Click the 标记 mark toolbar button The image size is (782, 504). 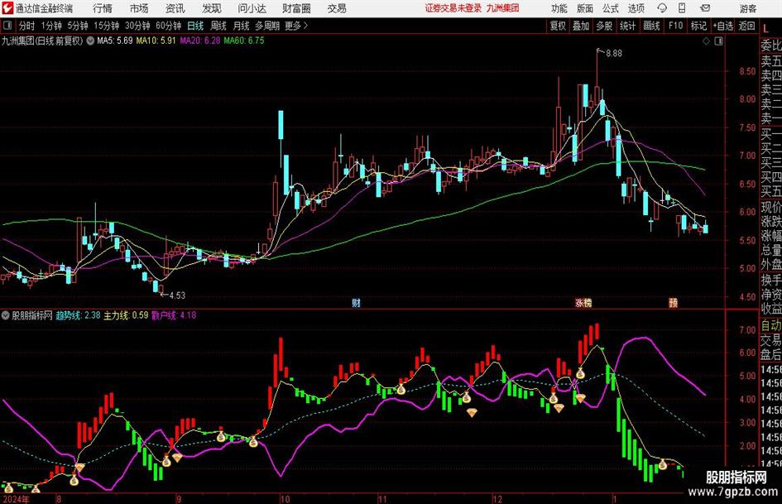click(x=698, y=26)
